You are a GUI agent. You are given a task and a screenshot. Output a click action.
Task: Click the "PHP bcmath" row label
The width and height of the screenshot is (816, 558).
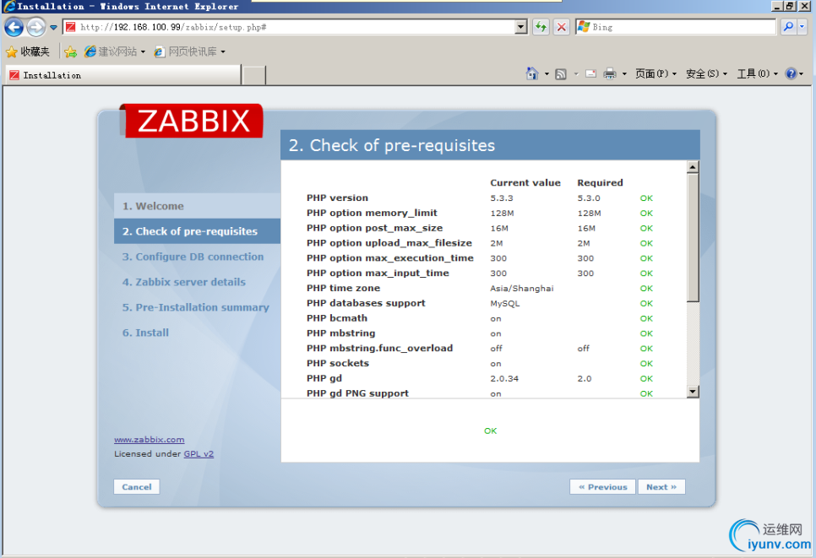tap(337, 318)
